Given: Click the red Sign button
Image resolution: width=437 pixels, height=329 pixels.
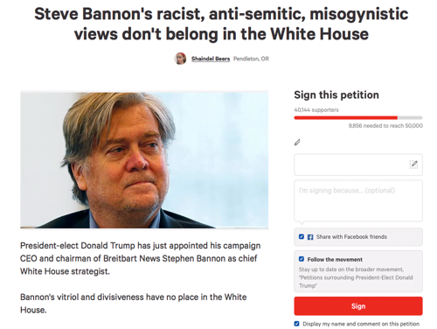Looking at the screenshot, I should click(358, 306).
